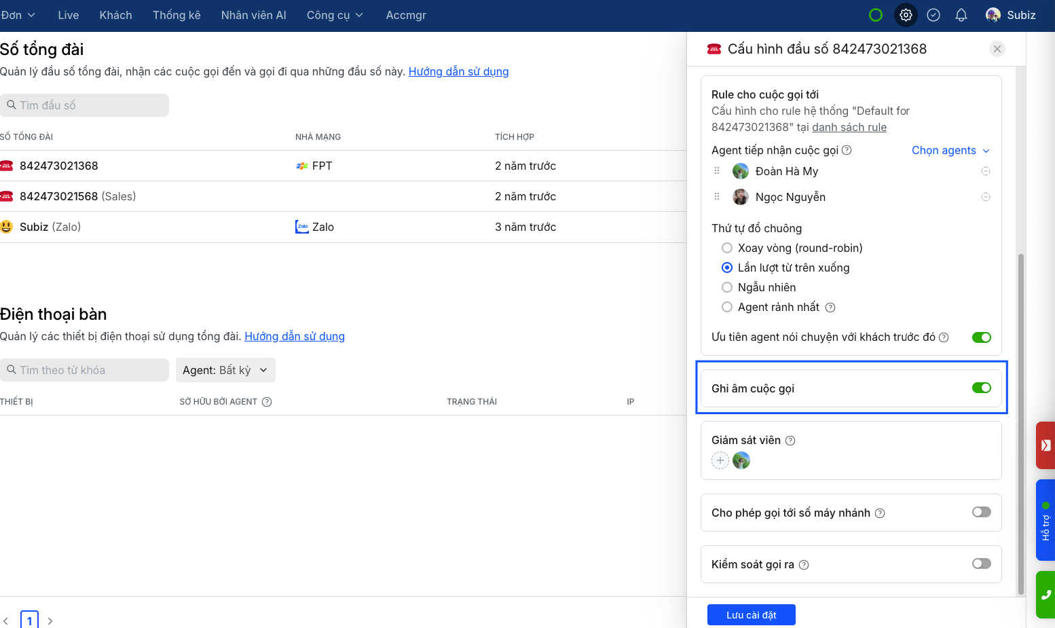Click help icon next to Agent rảnh nhất
The width and height of the screenshot is (1055, 628).
830,308
